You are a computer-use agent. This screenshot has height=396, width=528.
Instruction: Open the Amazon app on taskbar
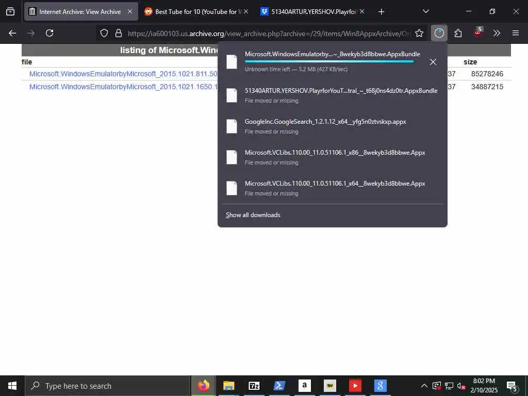(x=304, y=386)
